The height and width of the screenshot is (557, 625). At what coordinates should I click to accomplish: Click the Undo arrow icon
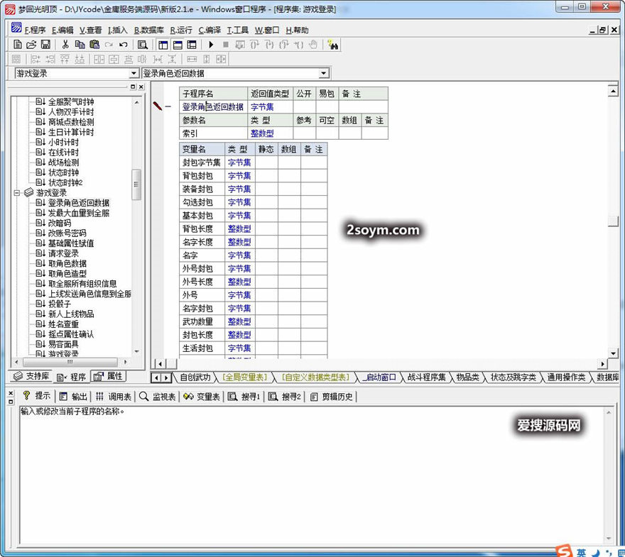tap(124, 45)
